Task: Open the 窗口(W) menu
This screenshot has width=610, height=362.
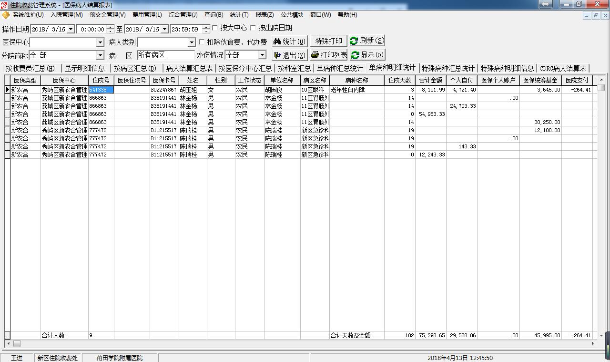Action: tap(321, 15)
